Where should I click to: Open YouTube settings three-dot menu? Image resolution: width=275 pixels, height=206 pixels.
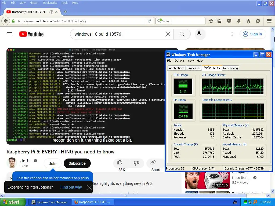(232, 34)
